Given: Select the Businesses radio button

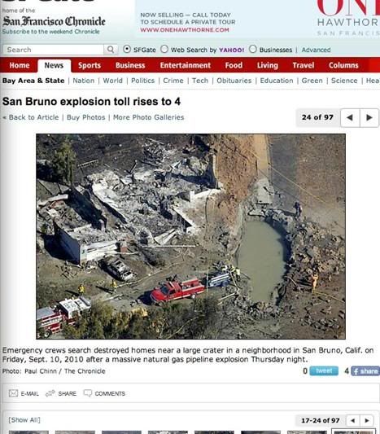Looking at the screenshot, I should point(252,50).
